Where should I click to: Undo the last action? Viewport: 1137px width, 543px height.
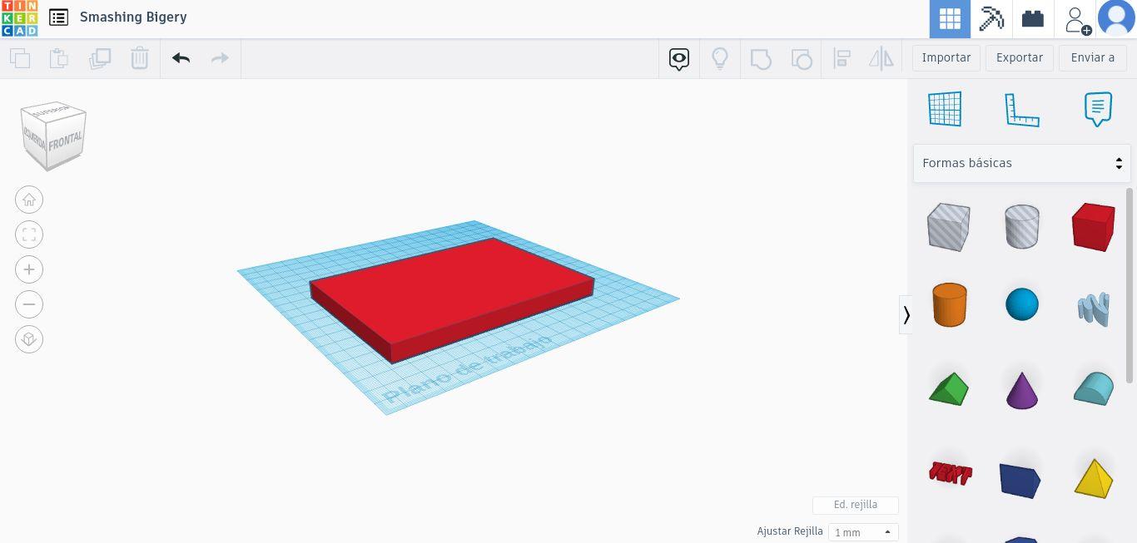(x=181, y=58)
